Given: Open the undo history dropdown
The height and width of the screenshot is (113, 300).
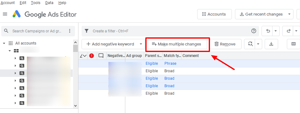Looking at the screenshot, I should coord(276,31).
